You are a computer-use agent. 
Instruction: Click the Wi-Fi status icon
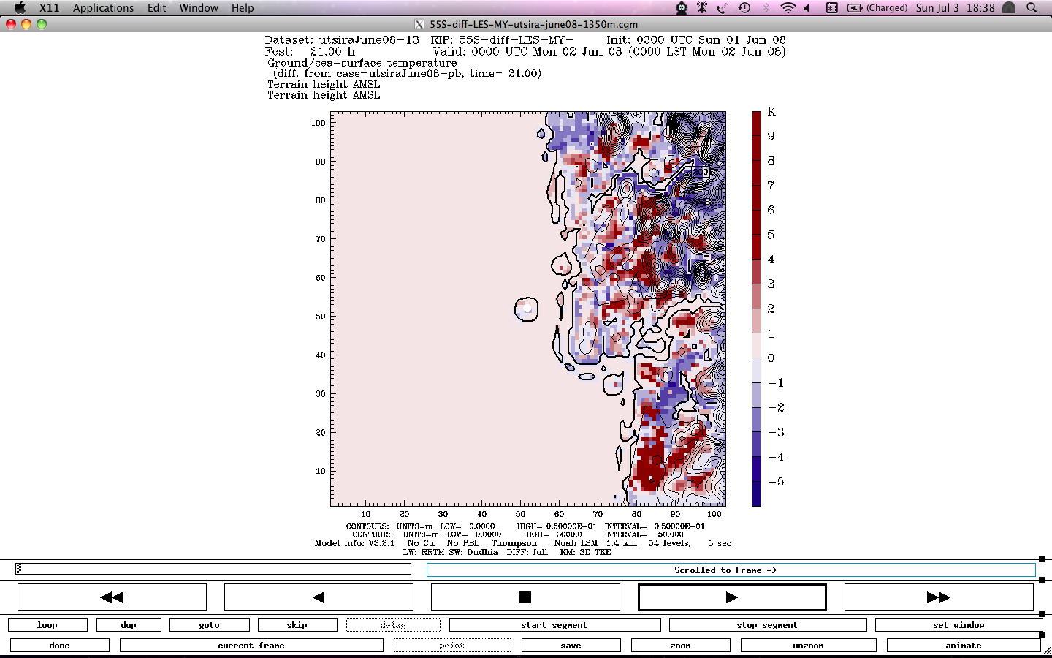788,8
